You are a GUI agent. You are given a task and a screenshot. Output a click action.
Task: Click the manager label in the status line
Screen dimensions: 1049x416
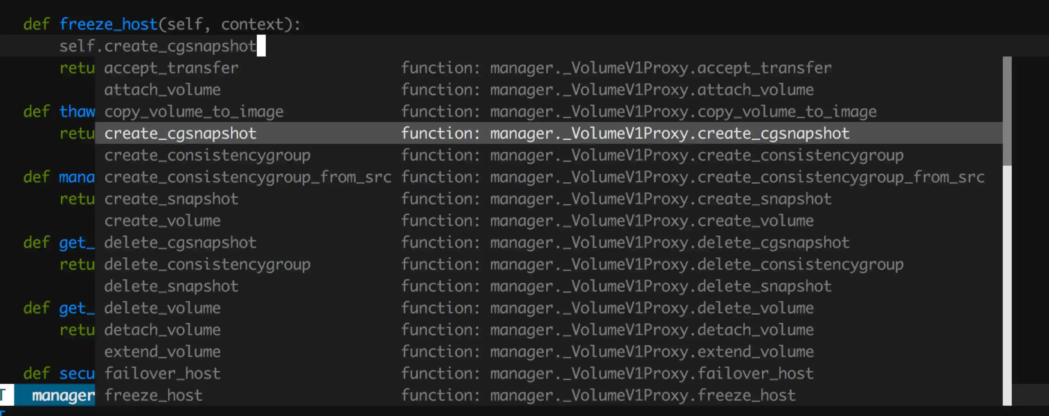[63, 396]
